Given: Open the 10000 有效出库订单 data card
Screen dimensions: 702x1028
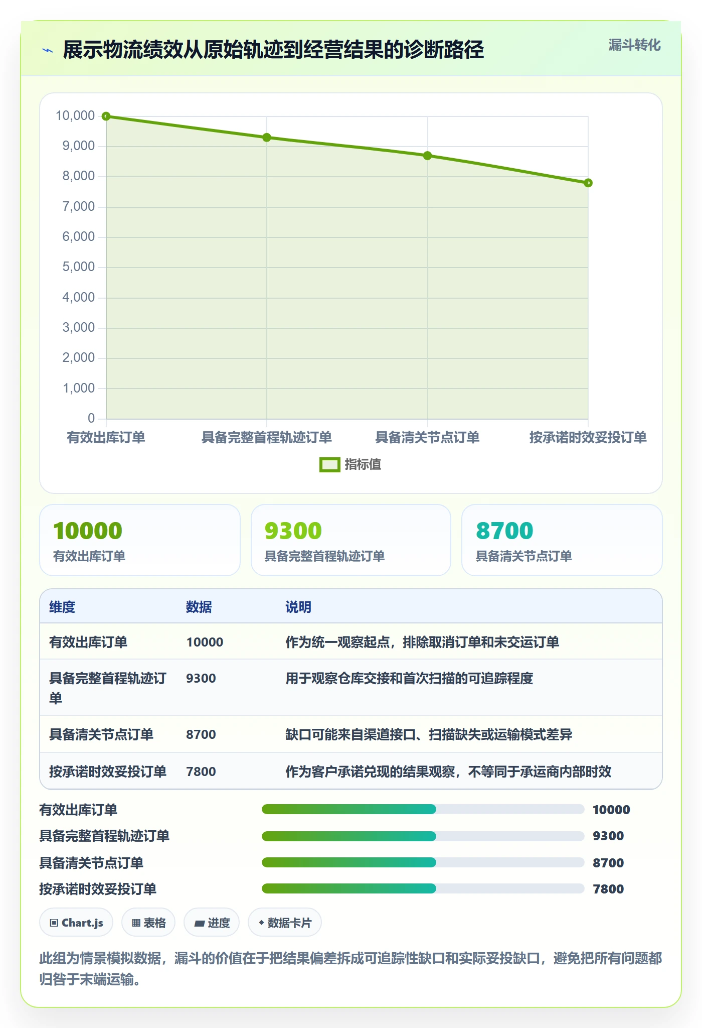Looking at the screenshot, I should click(140, 540).
